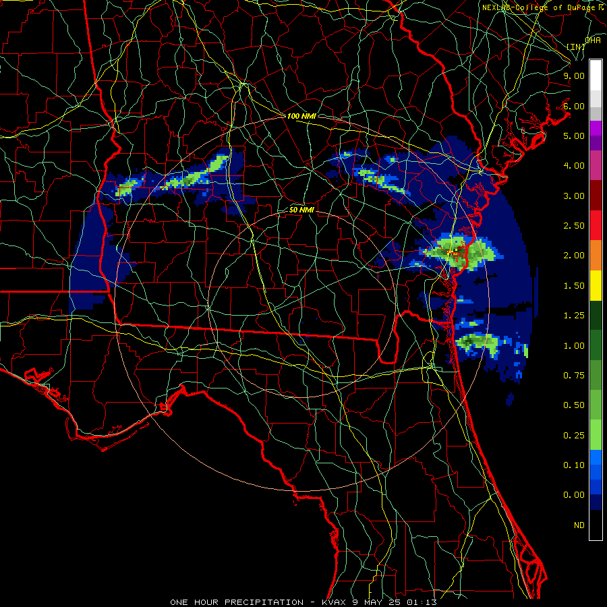The image size is (607, 607).
Task: Click the '9 MAY 25 01:13' timestamp
Action: point(394,602)
